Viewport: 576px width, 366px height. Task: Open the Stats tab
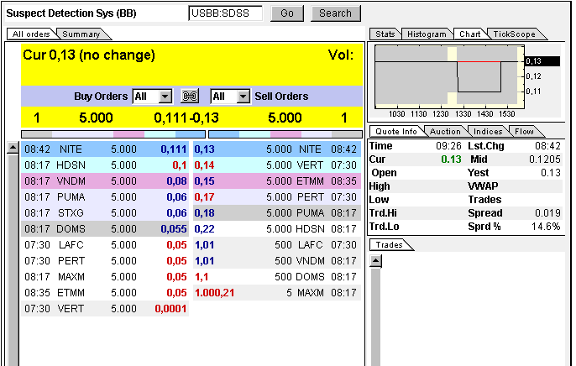(385, 34)
